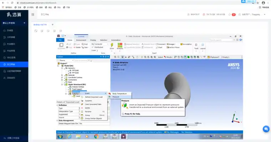The height and width of the screenshot is (142, 271).
Task: Collapse the Data Management section in Details
Action: click(x=57, y=121)
